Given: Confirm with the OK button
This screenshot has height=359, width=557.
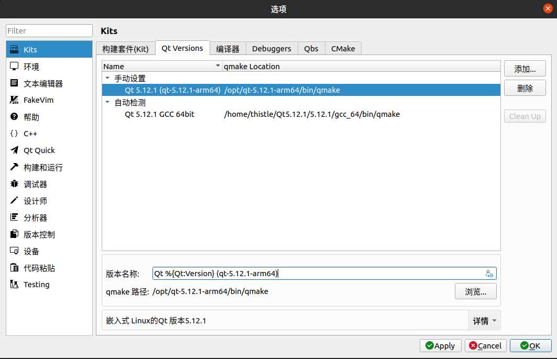Looking at the screenshot, I should [x=531, y=345].
